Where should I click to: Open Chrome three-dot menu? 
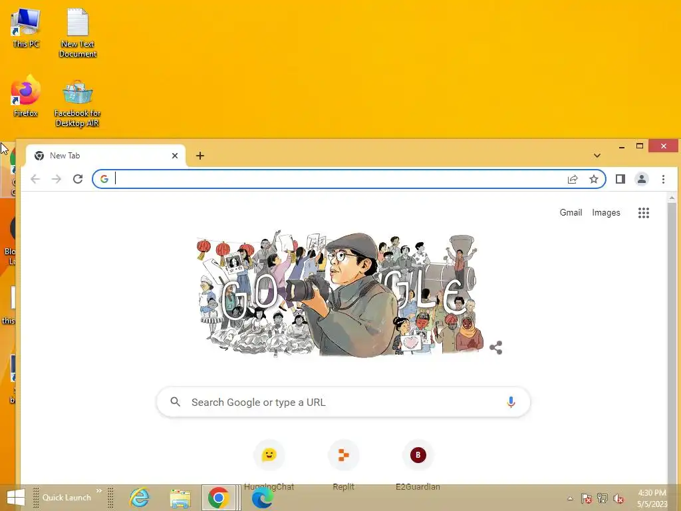click(663, 179)
